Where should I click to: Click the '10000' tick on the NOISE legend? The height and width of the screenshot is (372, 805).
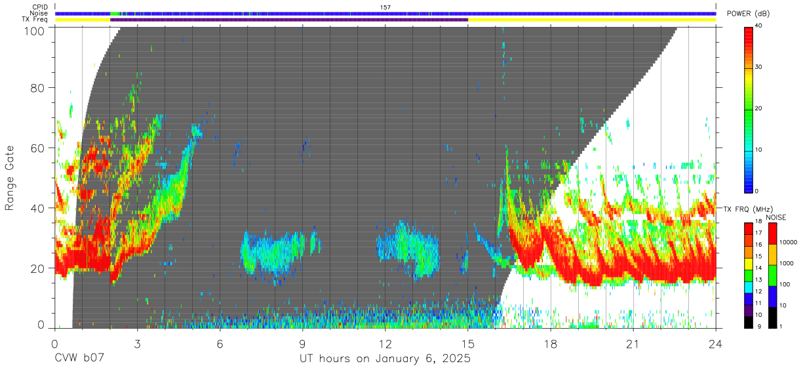[789, 242]
